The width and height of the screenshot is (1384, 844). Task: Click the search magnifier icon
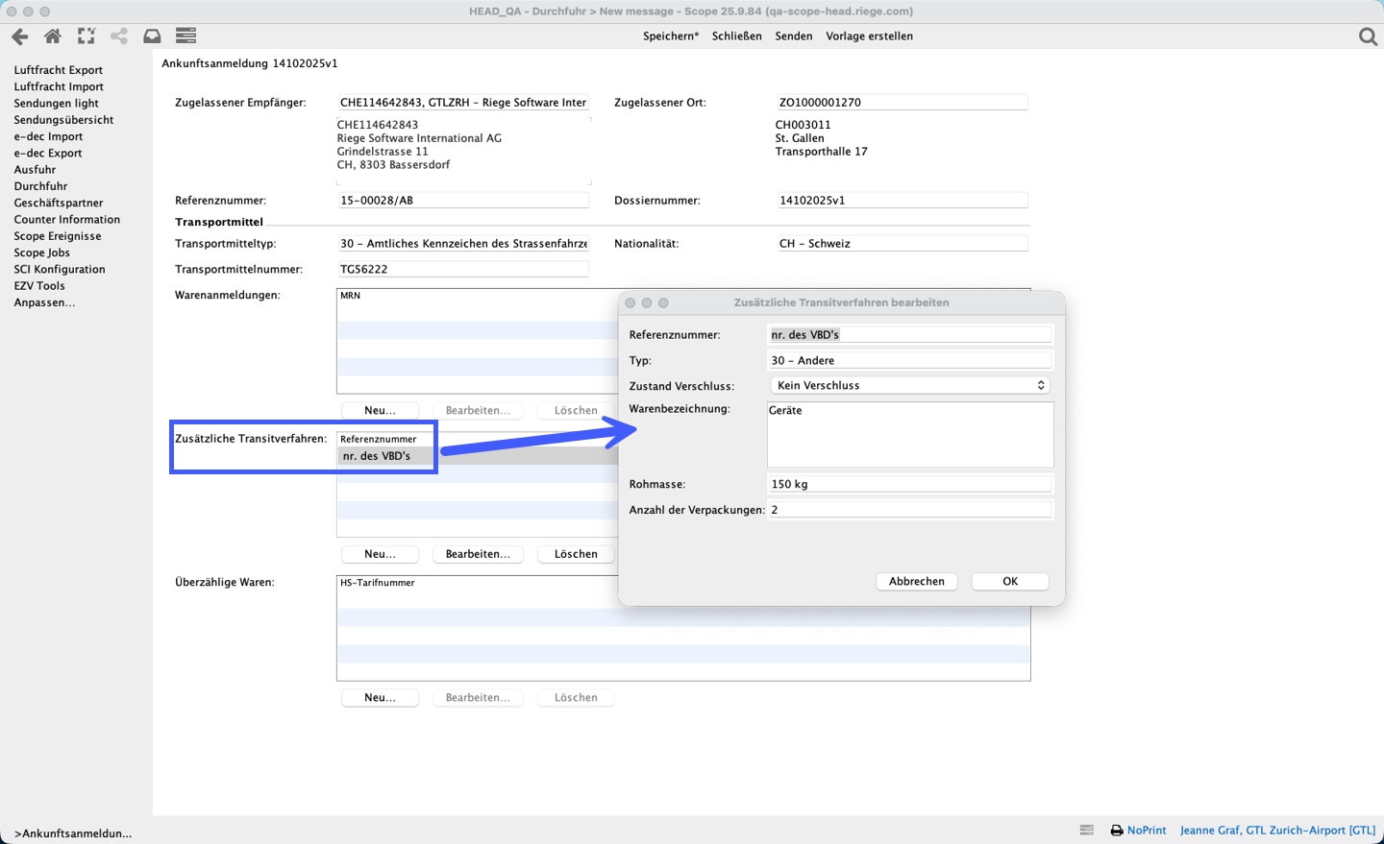1367,36
